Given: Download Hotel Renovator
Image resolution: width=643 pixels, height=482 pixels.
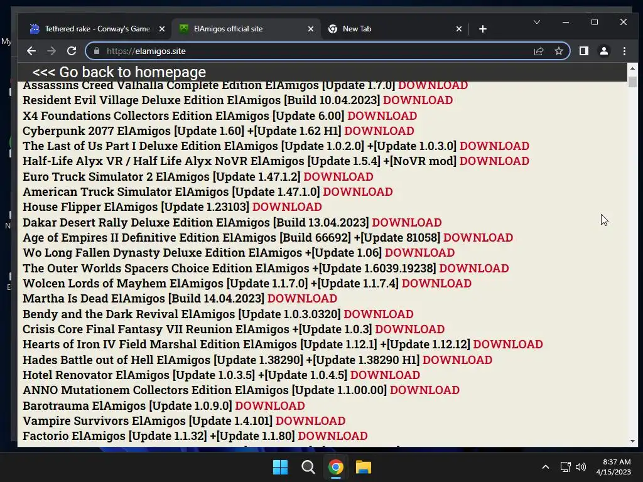Looking at the screenshot, I should click(386, 375).
